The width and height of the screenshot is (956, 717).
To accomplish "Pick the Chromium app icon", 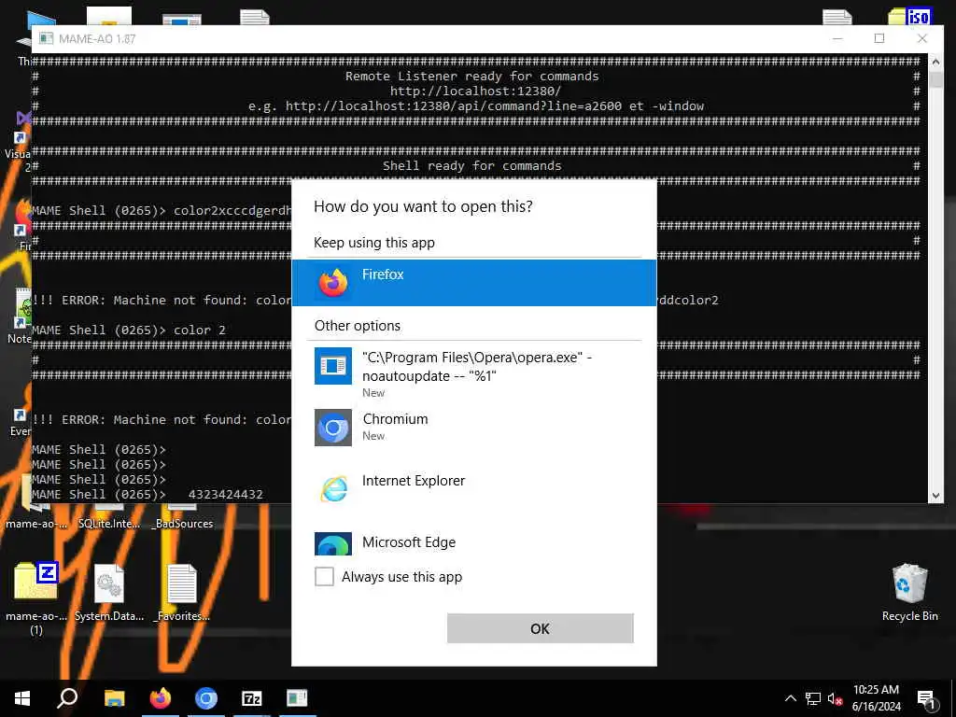I will pyautogui.click(x=333, y=428).
